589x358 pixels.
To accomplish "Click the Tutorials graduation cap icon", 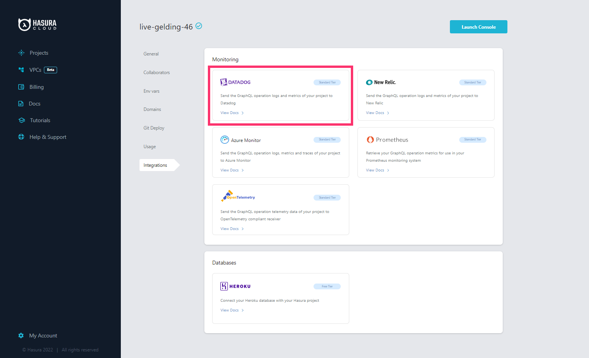I will 21,120.
